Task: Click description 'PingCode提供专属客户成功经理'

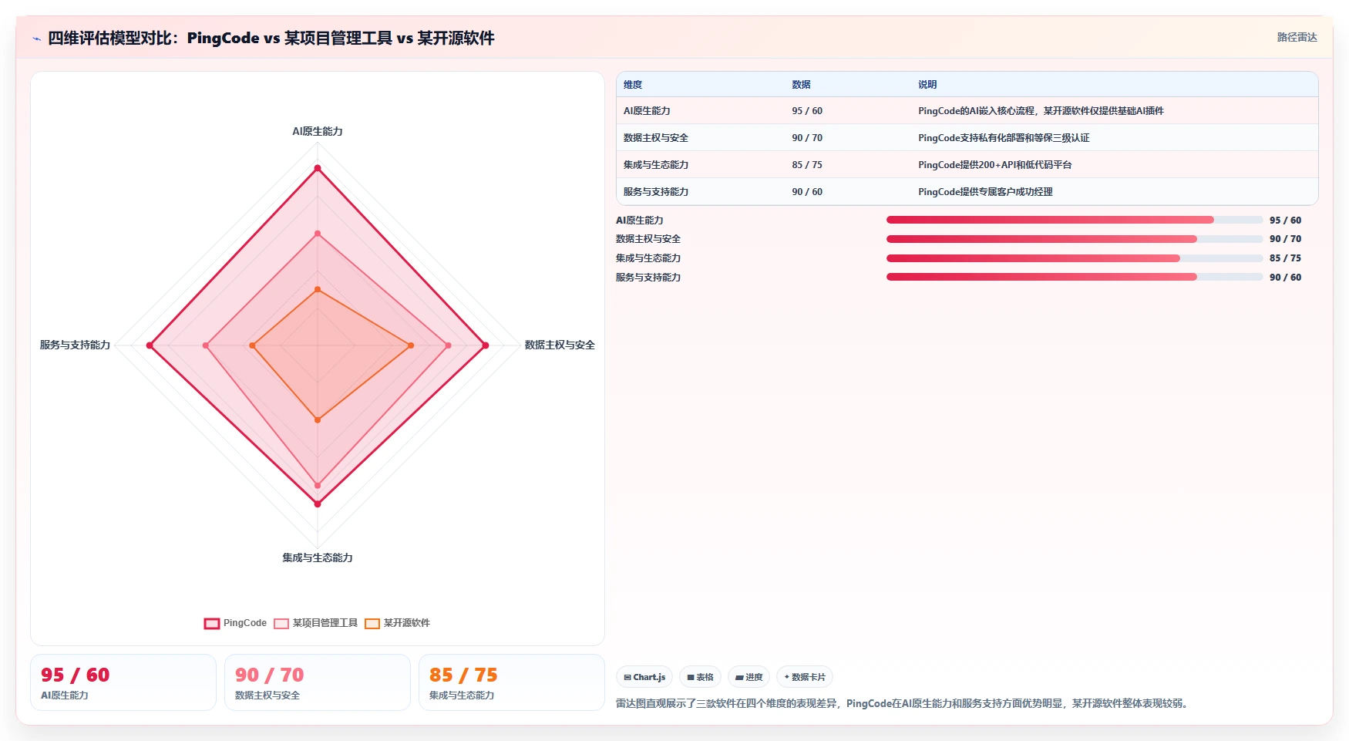Action: point(985,192)
